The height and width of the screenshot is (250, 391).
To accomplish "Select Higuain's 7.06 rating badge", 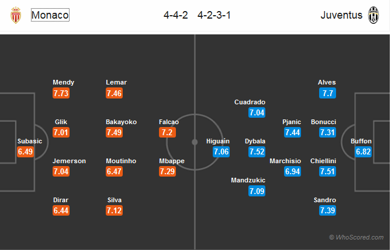I will [x=222, y=152].
